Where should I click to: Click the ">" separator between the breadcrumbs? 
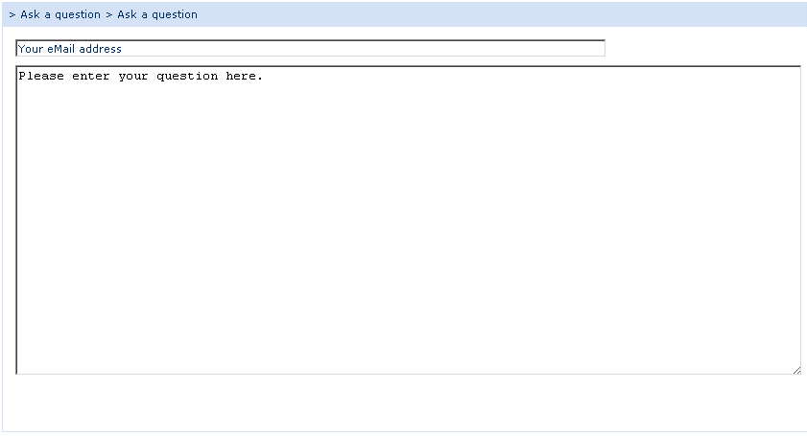(x=108, y=14)
